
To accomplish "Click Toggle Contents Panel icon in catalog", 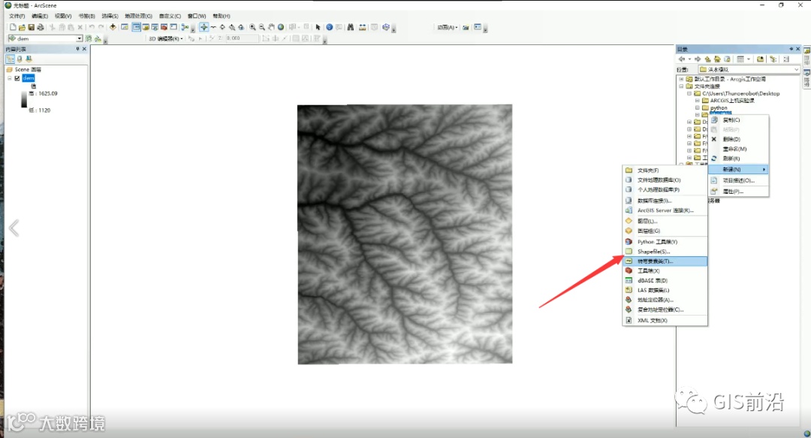I will click(x=773, y=59).
